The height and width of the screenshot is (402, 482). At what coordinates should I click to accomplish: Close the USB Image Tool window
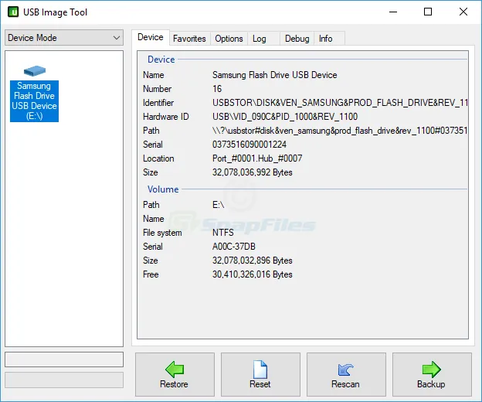463,12
